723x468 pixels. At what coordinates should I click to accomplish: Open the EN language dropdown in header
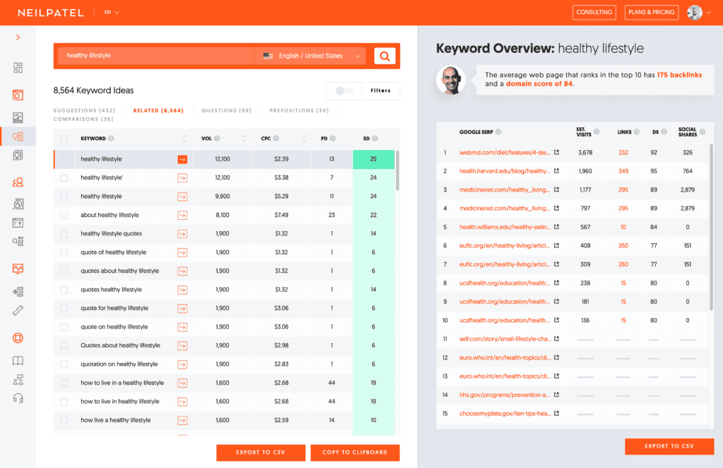click(112, 13)
